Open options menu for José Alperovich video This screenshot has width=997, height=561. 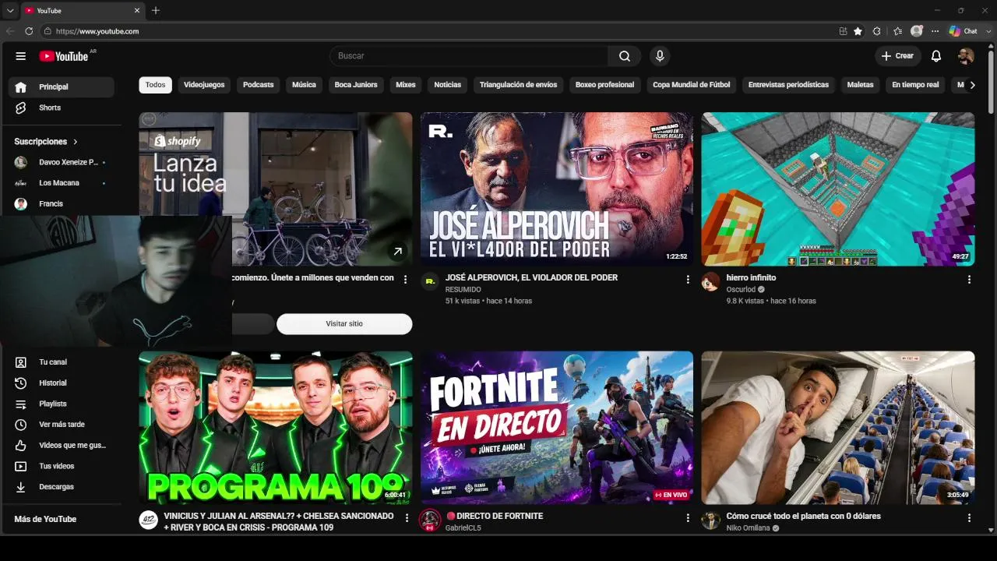(x=688, y=280)
